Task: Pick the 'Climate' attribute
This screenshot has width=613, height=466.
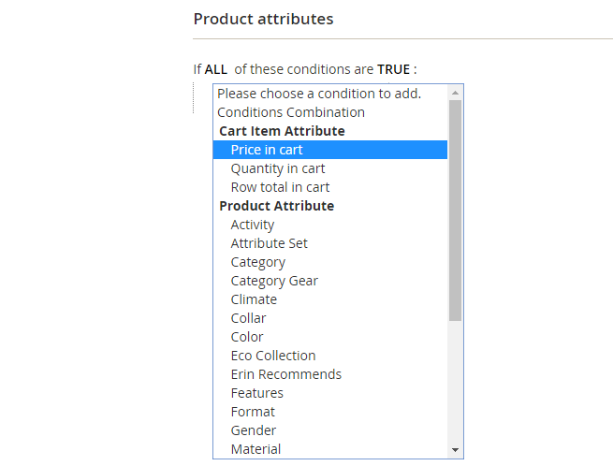Action: 254,299
